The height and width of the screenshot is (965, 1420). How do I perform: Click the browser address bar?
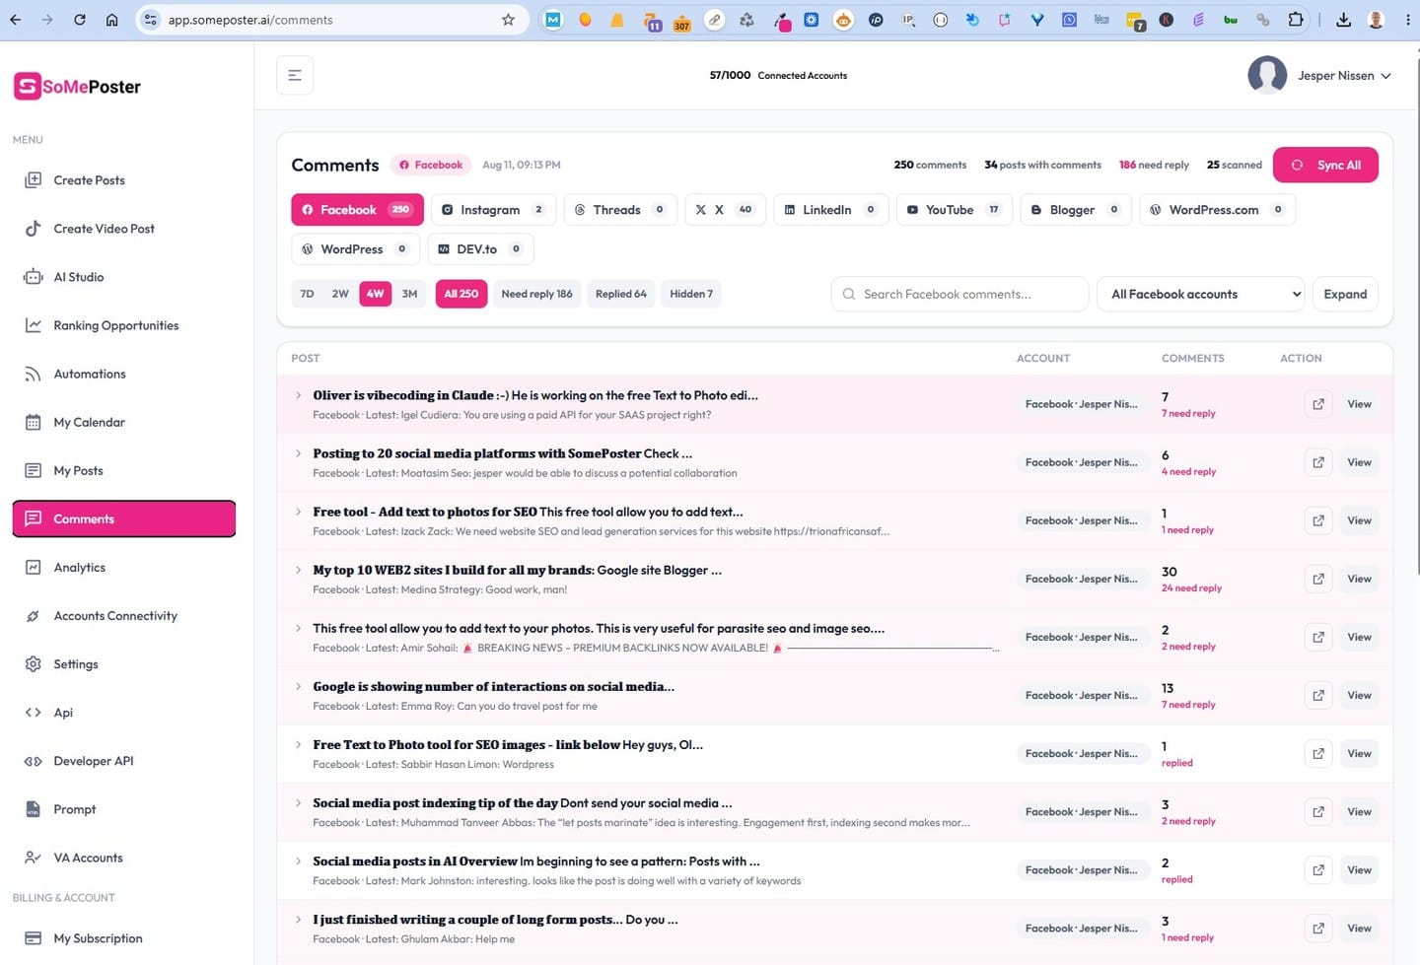(330, 20)
